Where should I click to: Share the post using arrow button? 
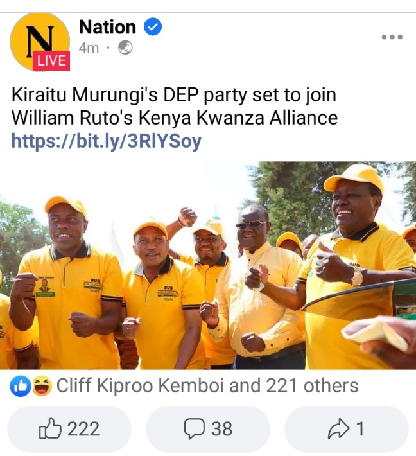pos(346,428)
